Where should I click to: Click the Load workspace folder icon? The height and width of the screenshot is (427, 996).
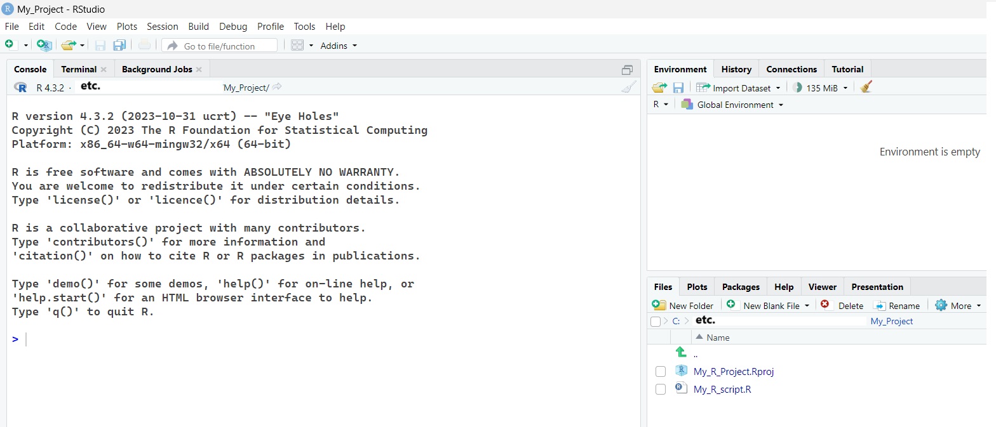(660, 88)
